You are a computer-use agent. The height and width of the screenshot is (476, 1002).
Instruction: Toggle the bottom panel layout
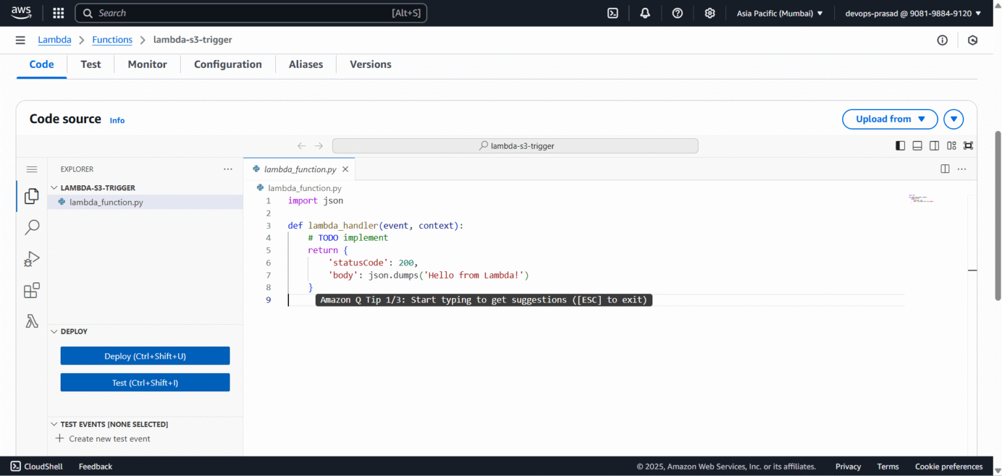pos(917,145)
